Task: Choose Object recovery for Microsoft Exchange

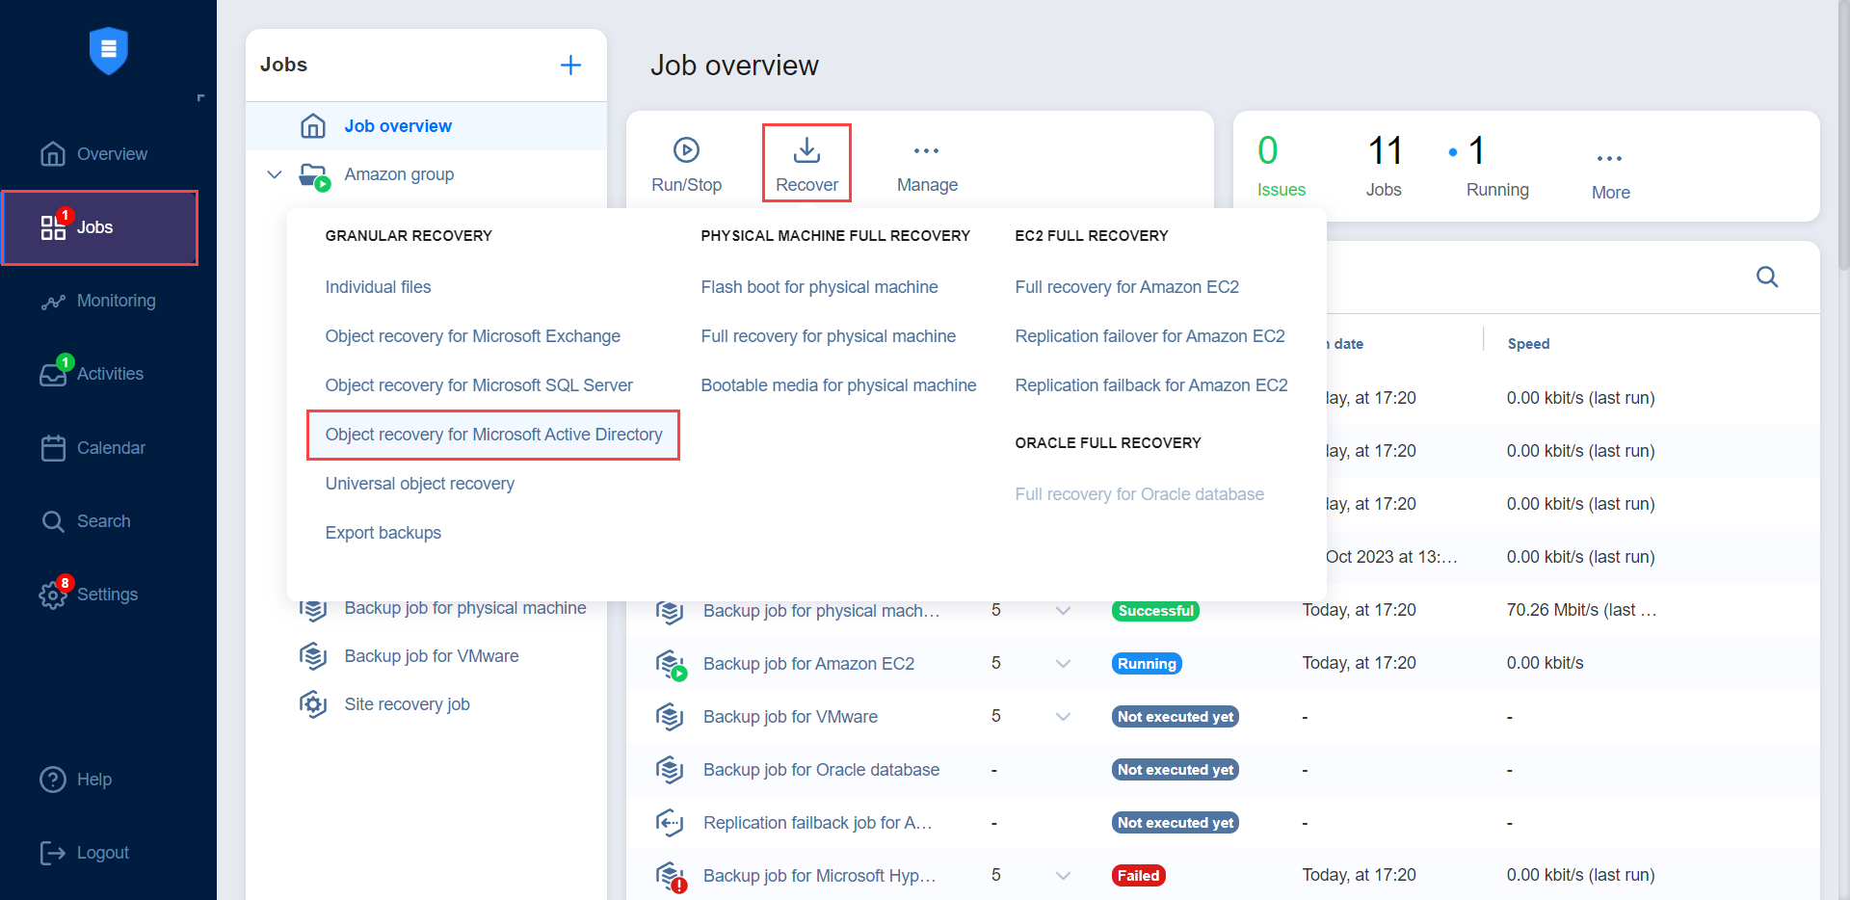Action: 472,336
